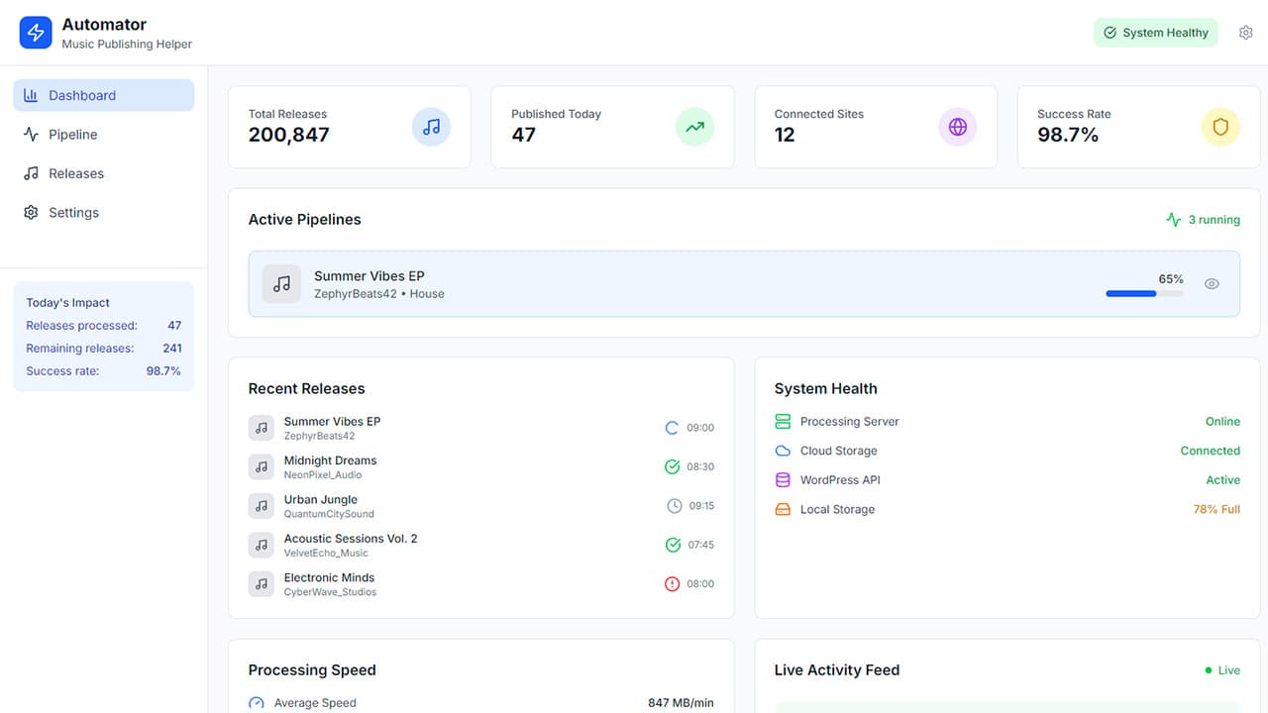Switch to the Releases section
This screenshot has height=713, width=1268.
coord(75,173)
